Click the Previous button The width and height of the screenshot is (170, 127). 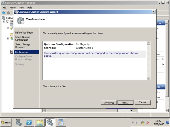pyautogui.click(x=109, y=102)
